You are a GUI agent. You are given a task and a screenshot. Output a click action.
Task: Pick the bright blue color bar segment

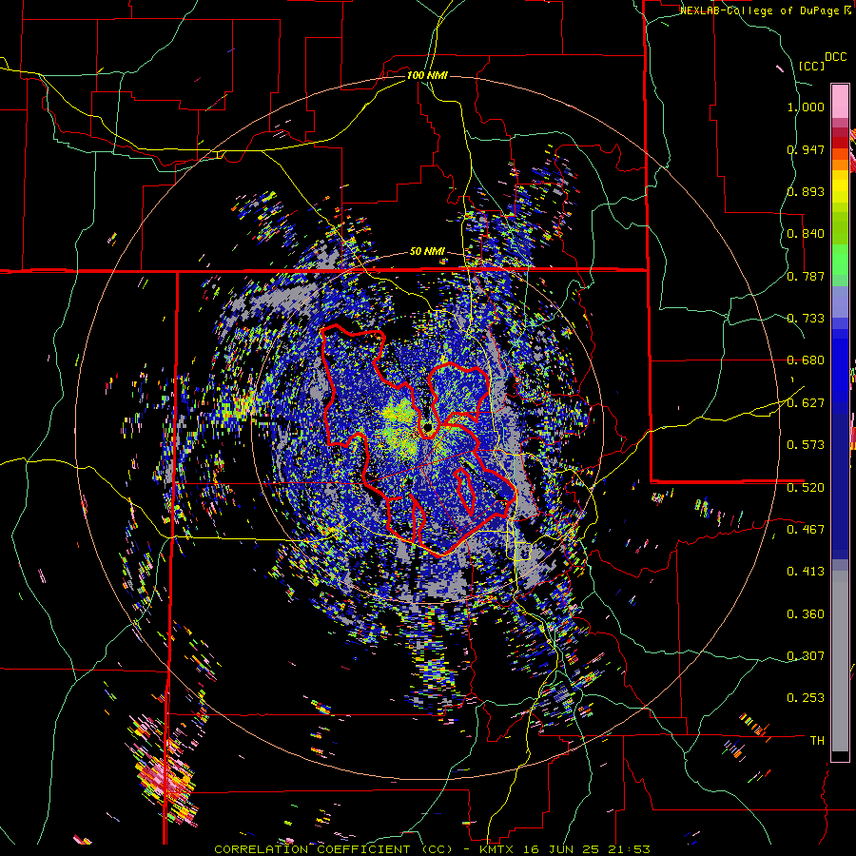(840, 366)
